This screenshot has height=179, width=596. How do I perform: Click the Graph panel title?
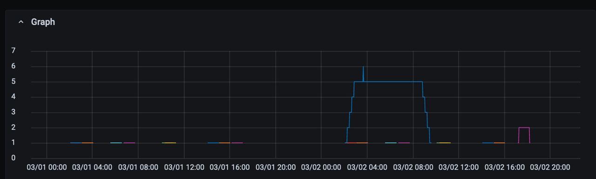point(43,22)
